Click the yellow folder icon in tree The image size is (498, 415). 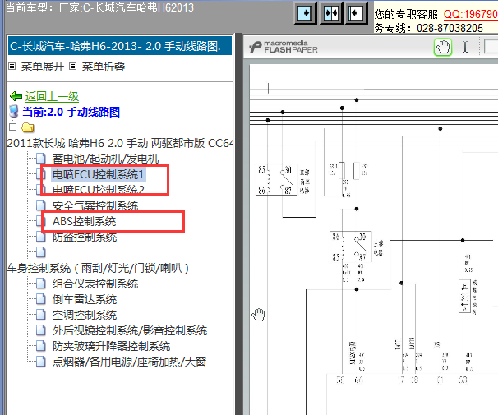[28, 127]
